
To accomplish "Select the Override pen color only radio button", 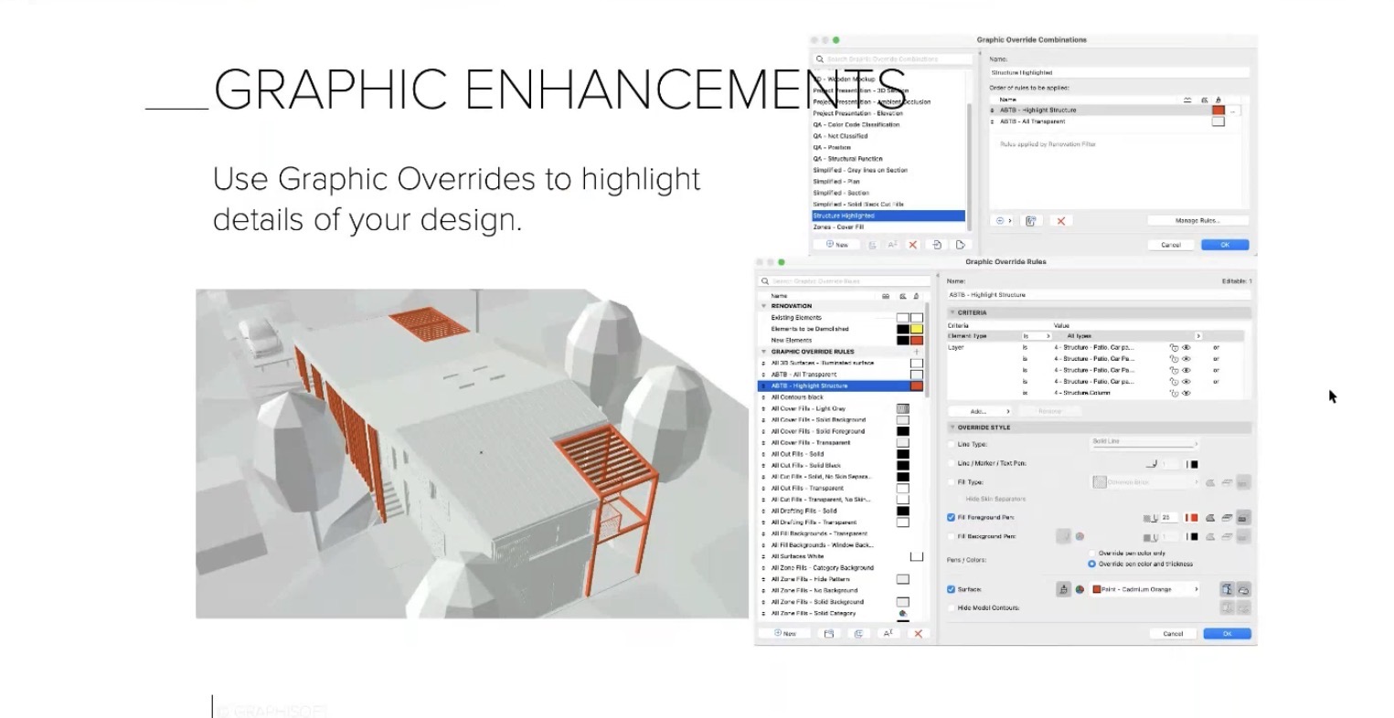I will pyautogui.click(x=1091, y=554).
